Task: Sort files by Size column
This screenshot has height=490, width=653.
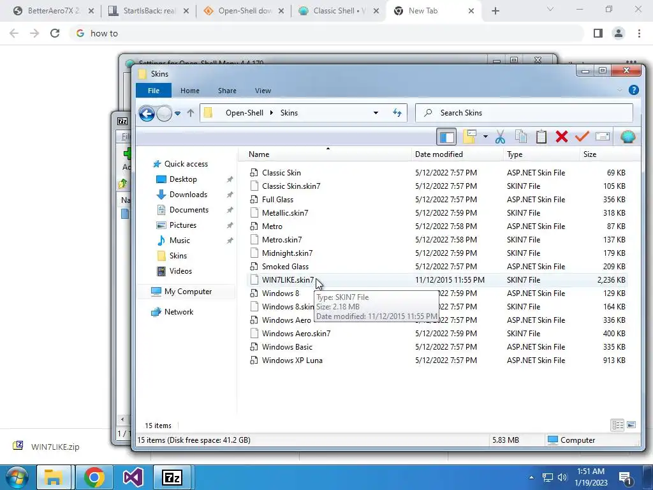Action: (610, 154)
